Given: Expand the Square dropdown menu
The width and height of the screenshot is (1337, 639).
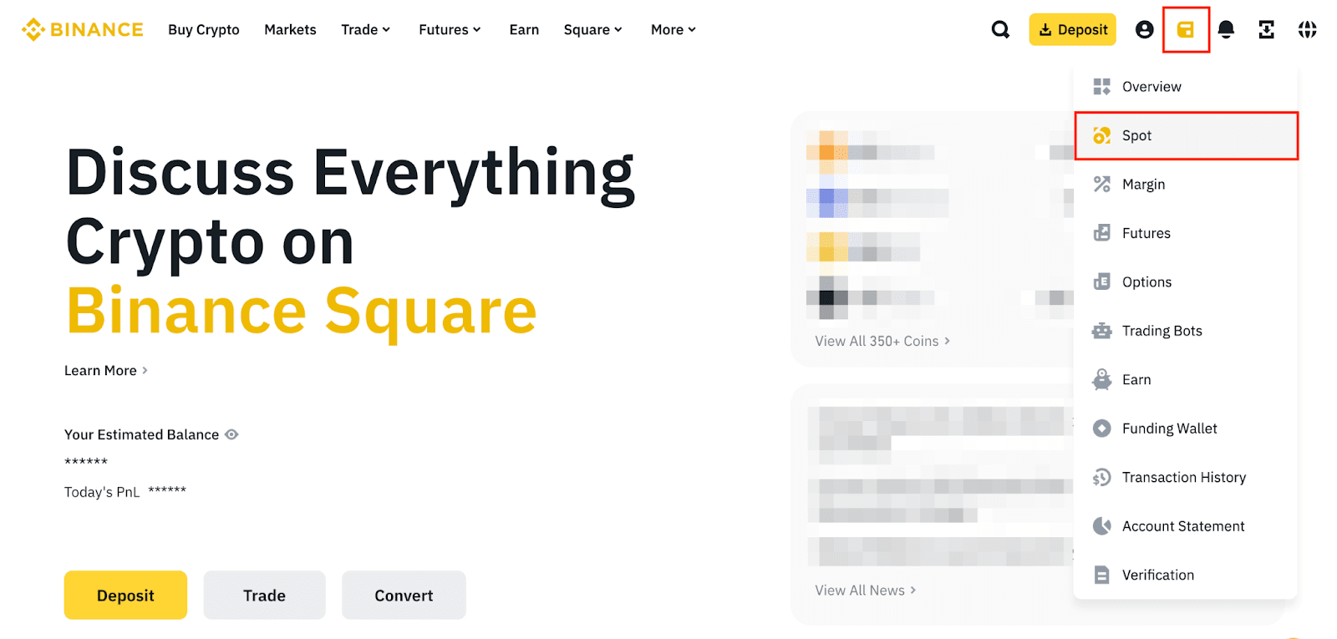Looking at the screenshot, I should click(592, 30).
